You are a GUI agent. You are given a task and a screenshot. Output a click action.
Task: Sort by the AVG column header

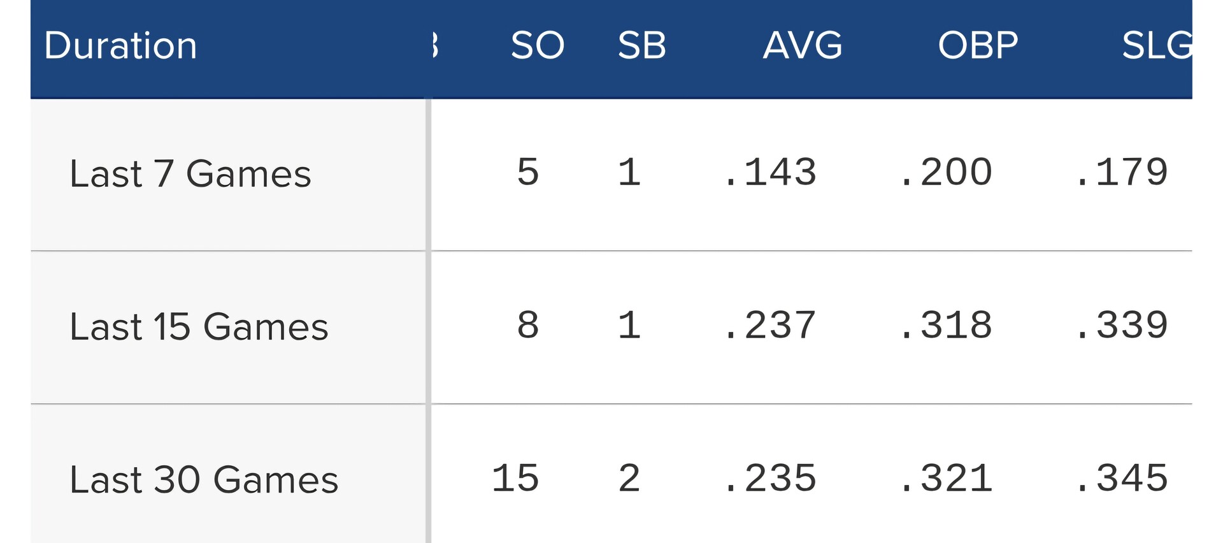(803, 46)
